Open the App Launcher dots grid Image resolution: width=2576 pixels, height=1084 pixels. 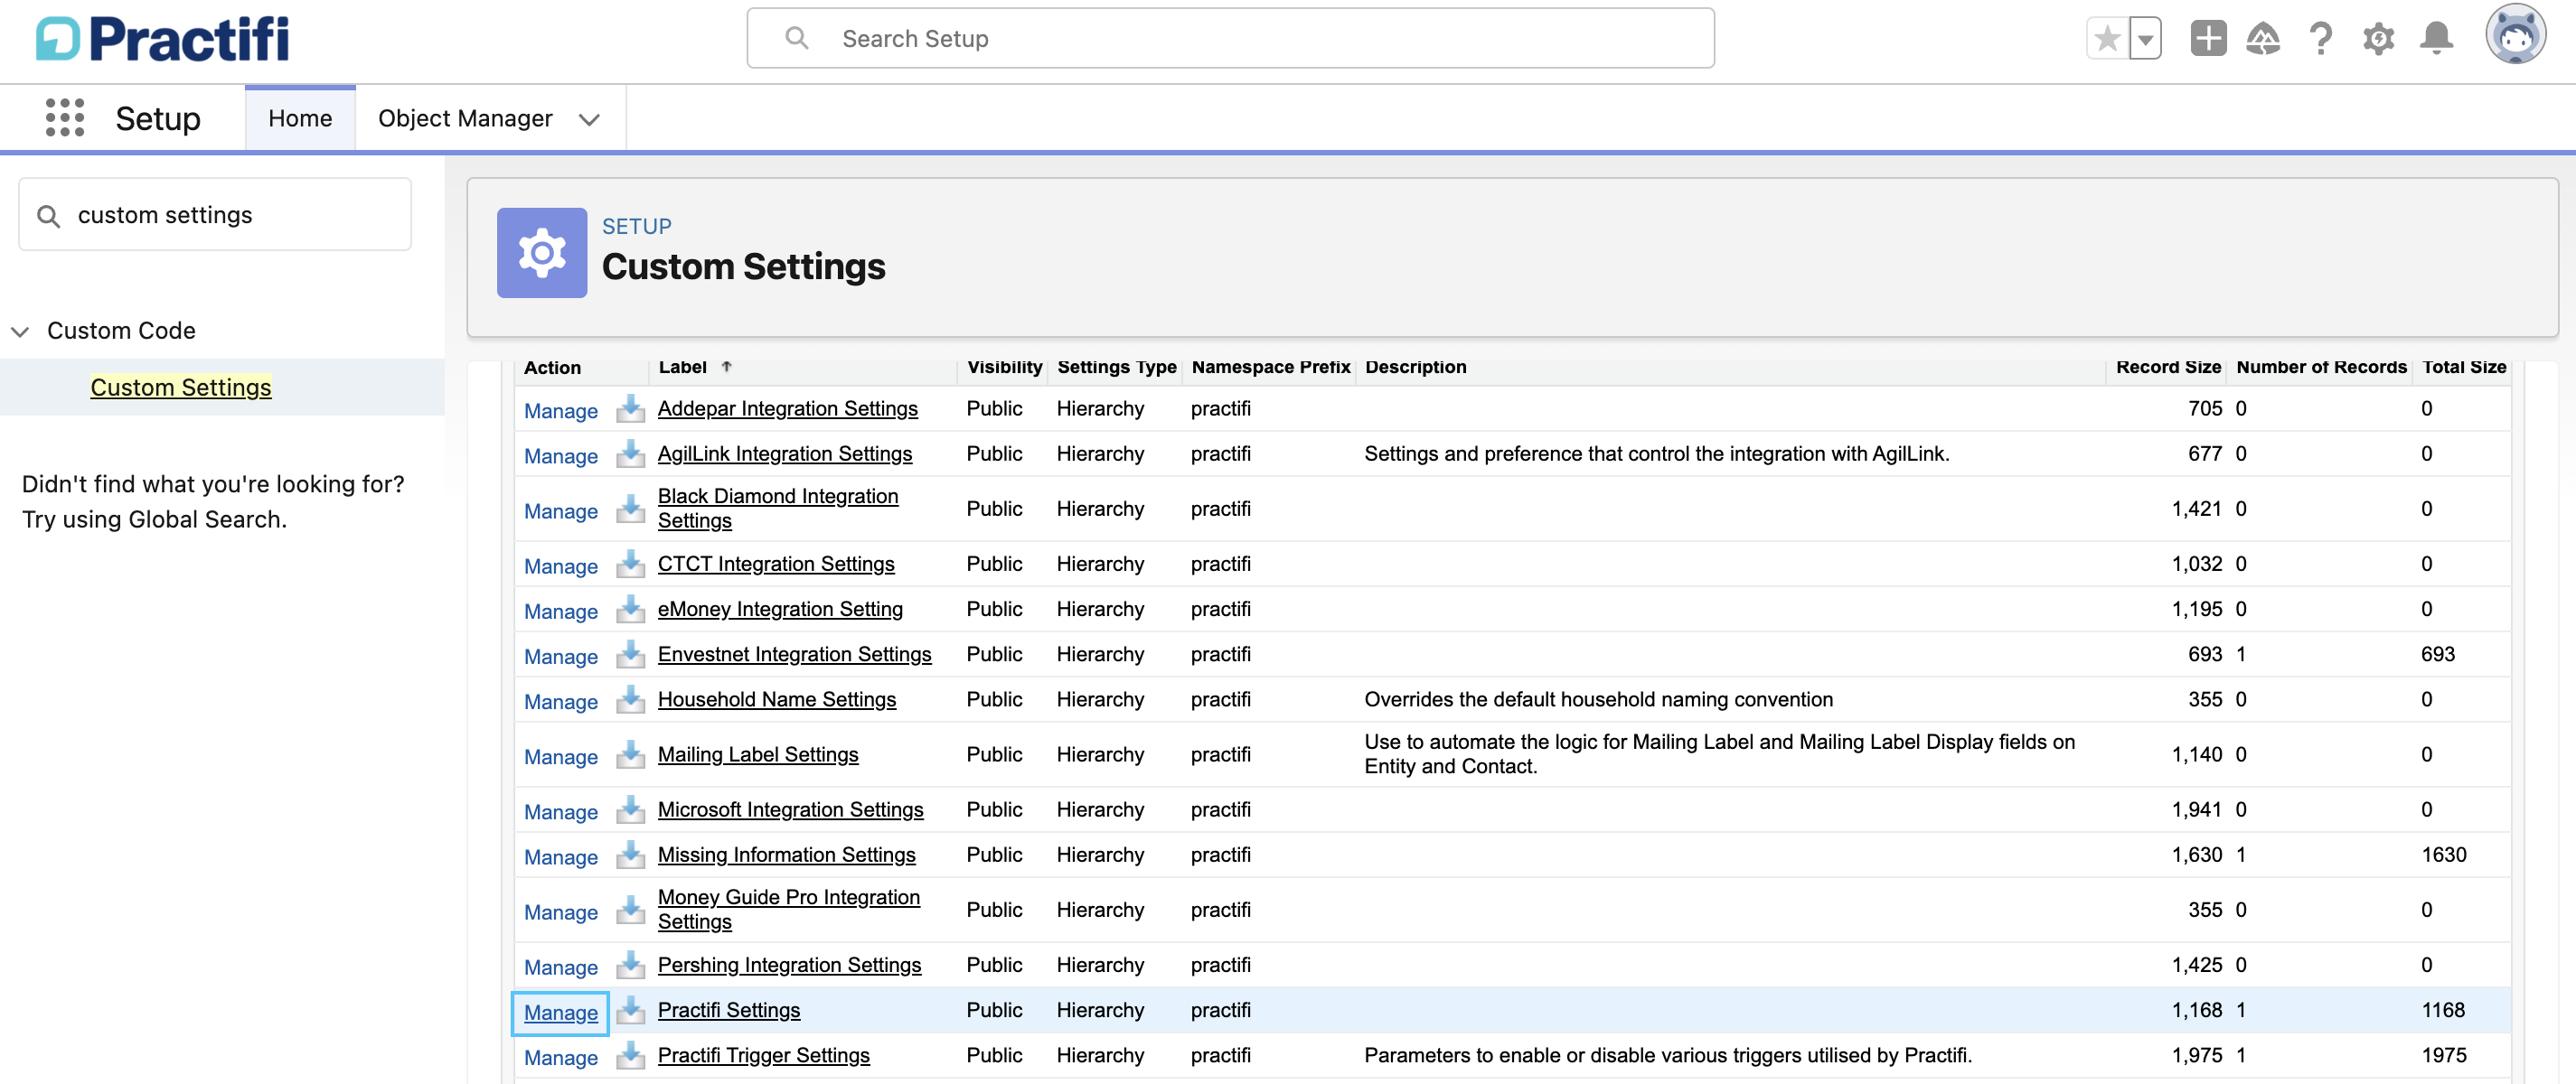(x=65, y=118)
